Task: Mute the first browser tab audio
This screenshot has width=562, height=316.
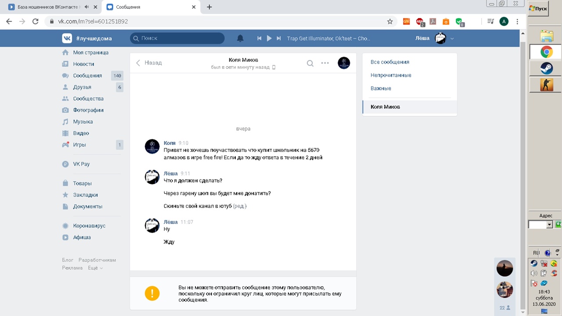Action: click(x=86, y=7)
